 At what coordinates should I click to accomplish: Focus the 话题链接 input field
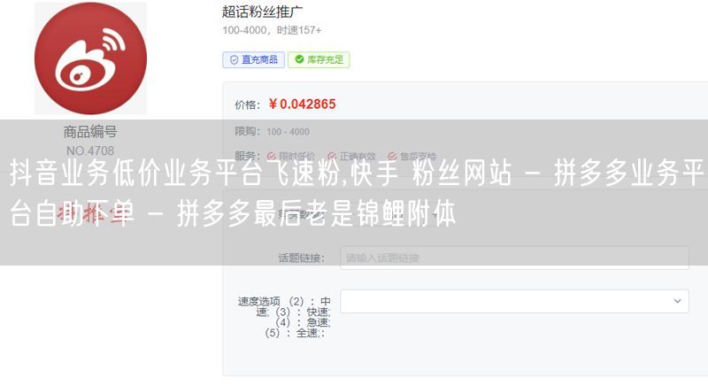pos(514,258)
